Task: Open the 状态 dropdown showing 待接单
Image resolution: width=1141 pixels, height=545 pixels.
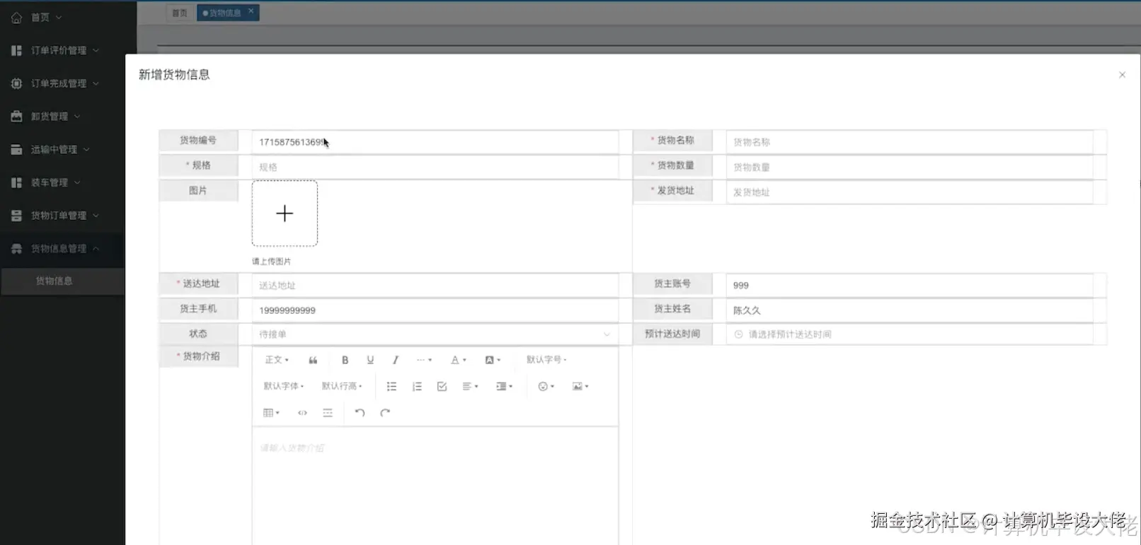Action: 435,334
